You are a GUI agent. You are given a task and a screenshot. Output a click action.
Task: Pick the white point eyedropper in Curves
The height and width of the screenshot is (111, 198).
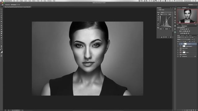click(158, 20)
